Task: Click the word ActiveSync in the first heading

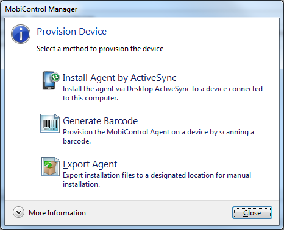Action: [154, 78]
